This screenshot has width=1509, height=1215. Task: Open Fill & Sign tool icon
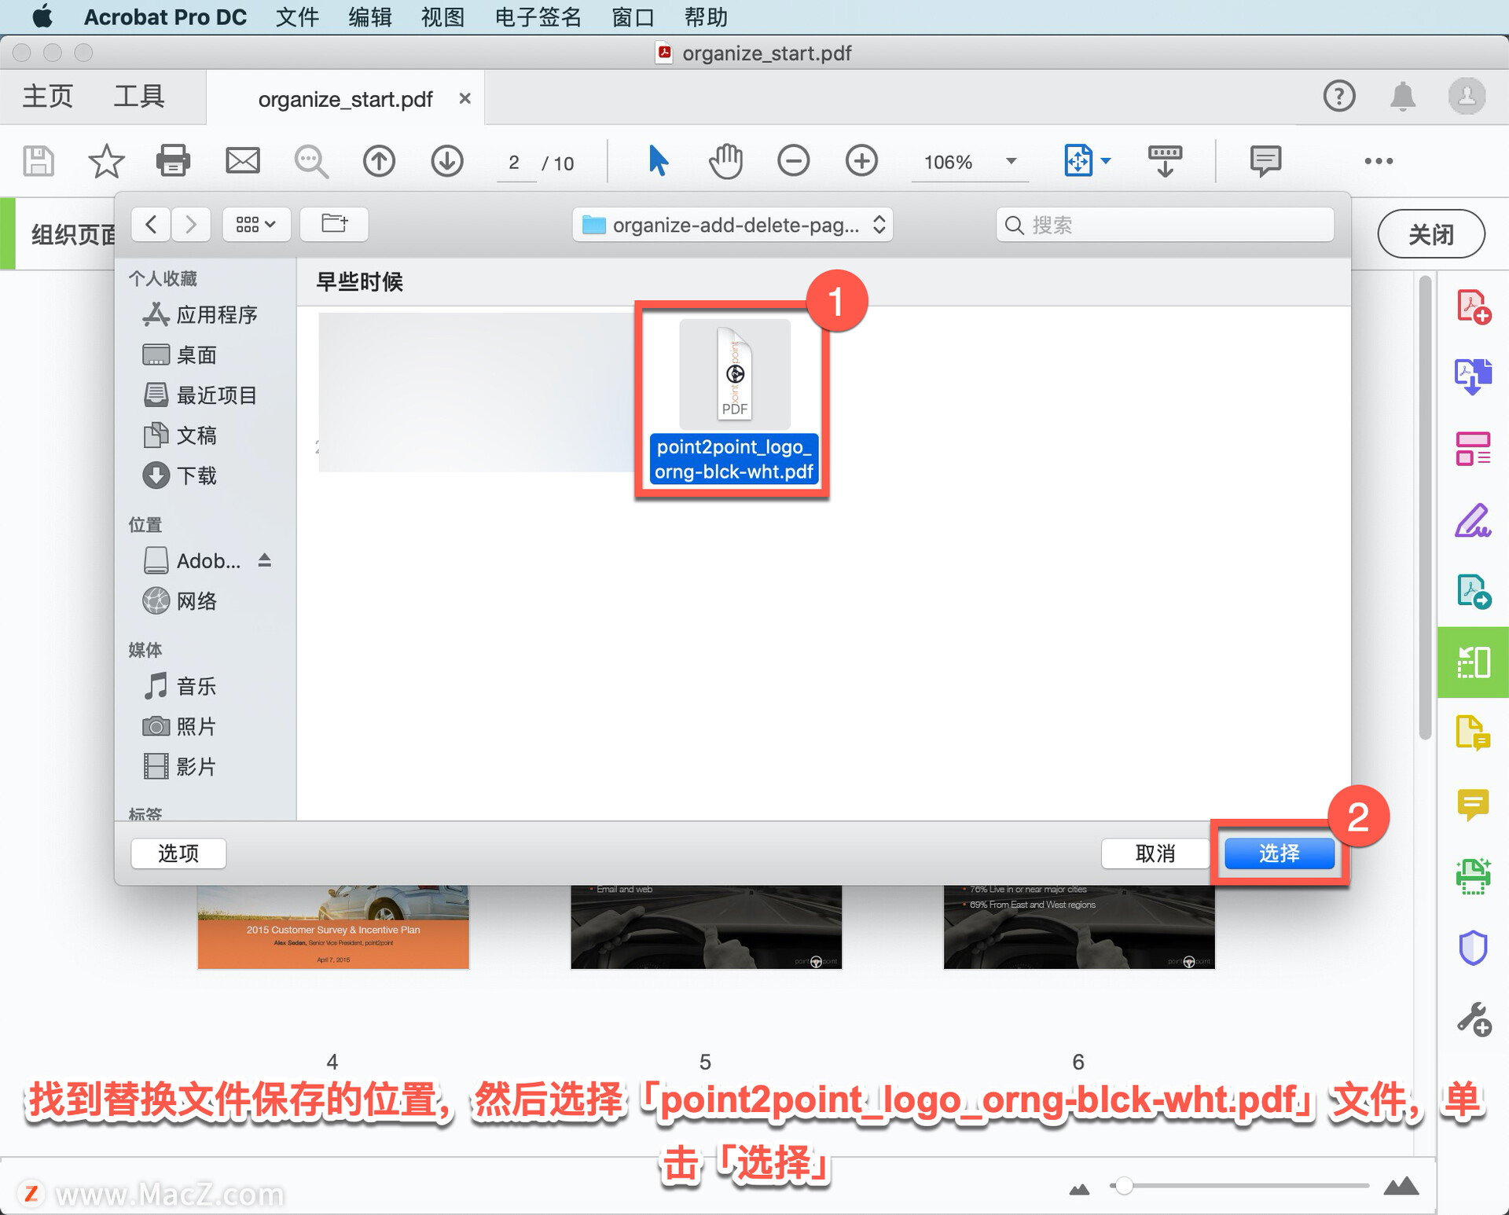coord(1473,520)
